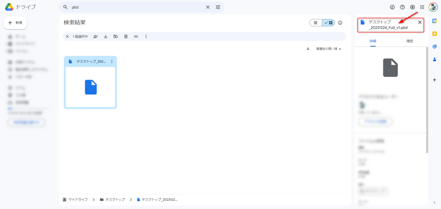Open advanced search filter options in search bar
This screenshot has height=209, width=441.
pos(218,7)
